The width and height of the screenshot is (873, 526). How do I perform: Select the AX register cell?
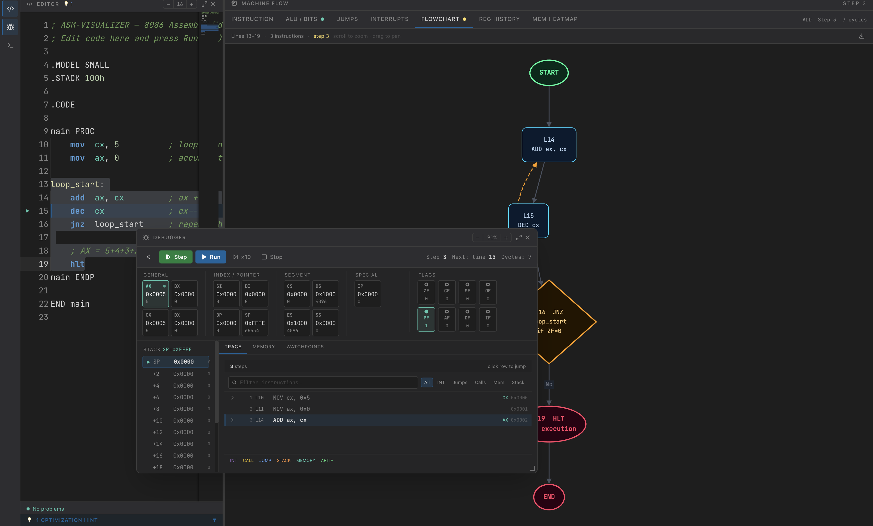[x=155, y=293]
